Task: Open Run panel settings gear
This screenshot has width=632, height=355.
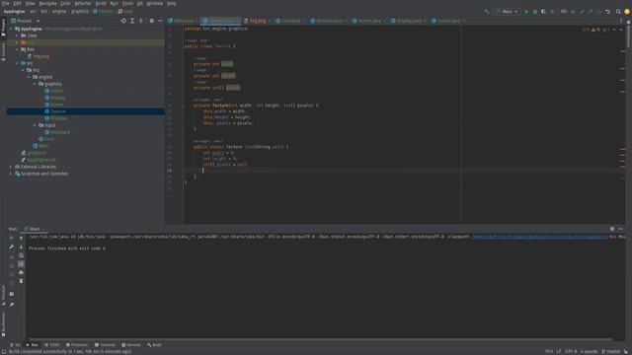Action: [612, 229]
